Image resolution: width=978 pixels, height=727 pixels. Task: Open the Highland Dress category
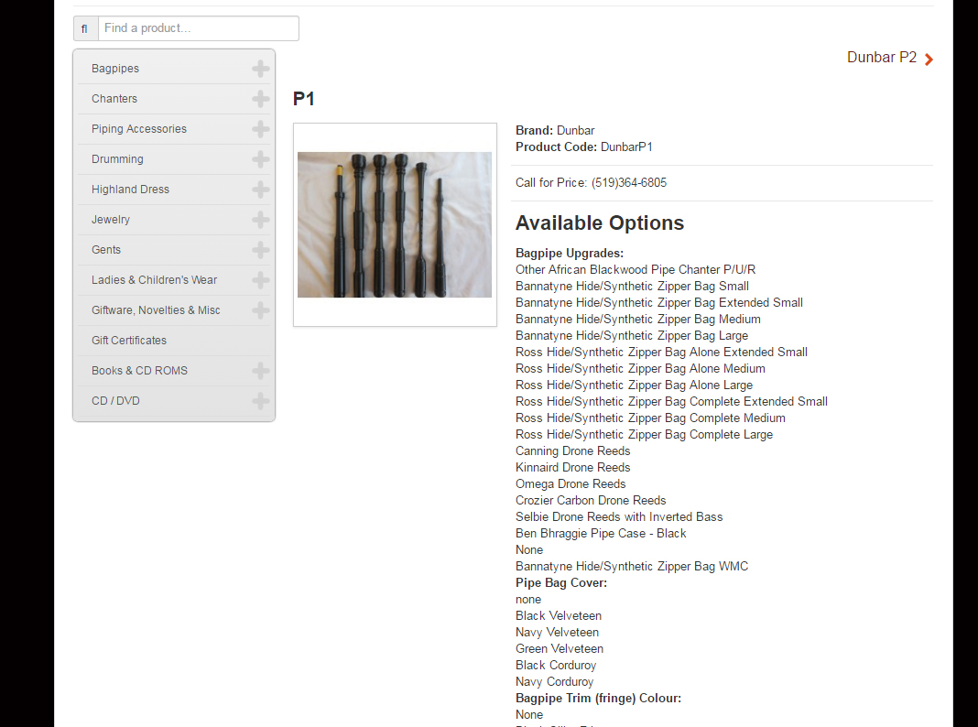[x=130, y=190]
